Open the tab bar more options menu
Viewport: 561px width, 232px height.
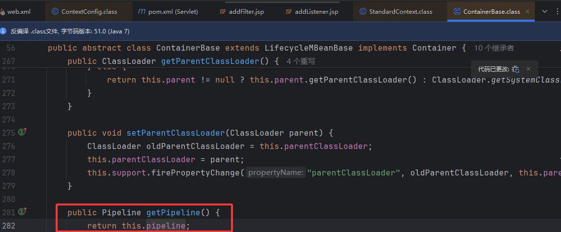[556, 11]
